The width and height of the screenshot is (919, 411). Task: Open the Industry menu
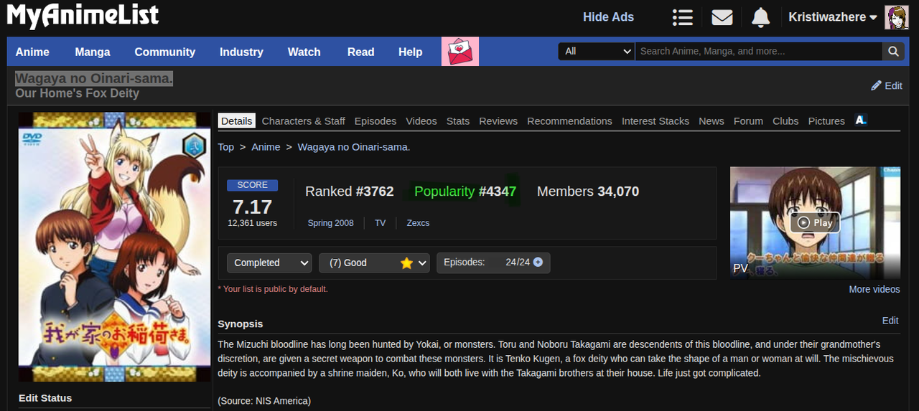click(241, 52)
